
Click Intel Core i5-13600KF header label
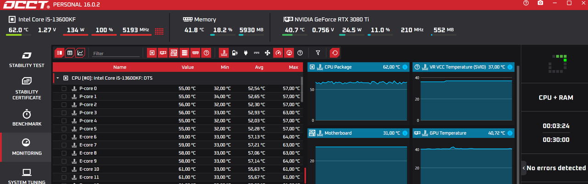click(x=47, y=19)
